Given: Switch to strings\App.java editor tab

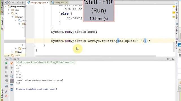Looking at the screenshot, I should pyautogui.click(x=38, y=3).
